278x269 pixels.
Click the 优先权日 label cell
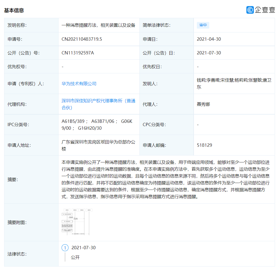[166, 66]
